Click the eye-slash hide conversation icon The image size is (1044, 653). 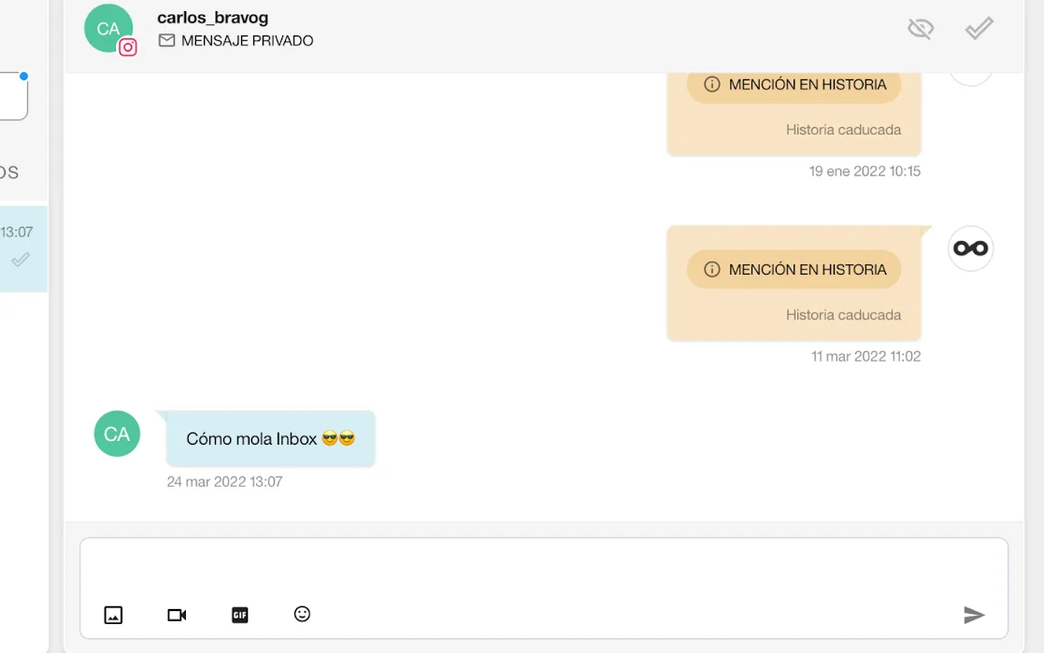coord(921,29)
